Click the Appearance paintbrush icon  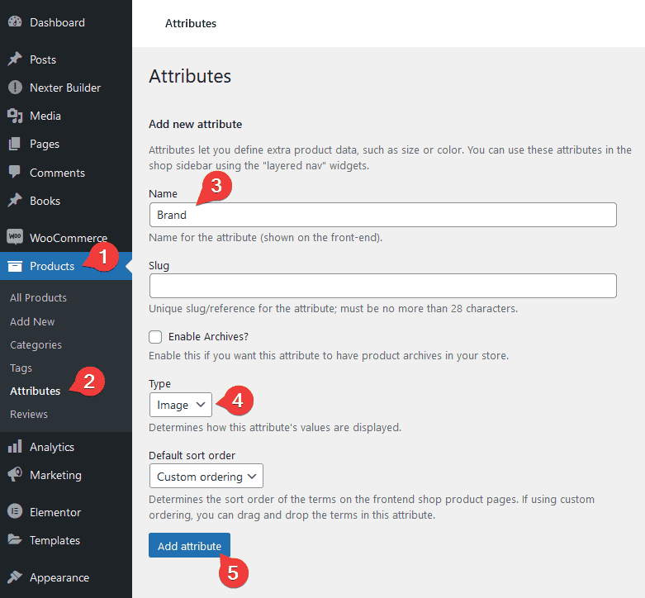coord(15,577)
